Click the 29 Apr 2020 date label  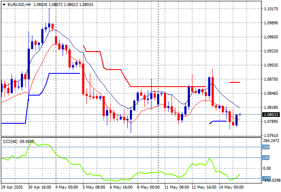(x=12, y=187)
